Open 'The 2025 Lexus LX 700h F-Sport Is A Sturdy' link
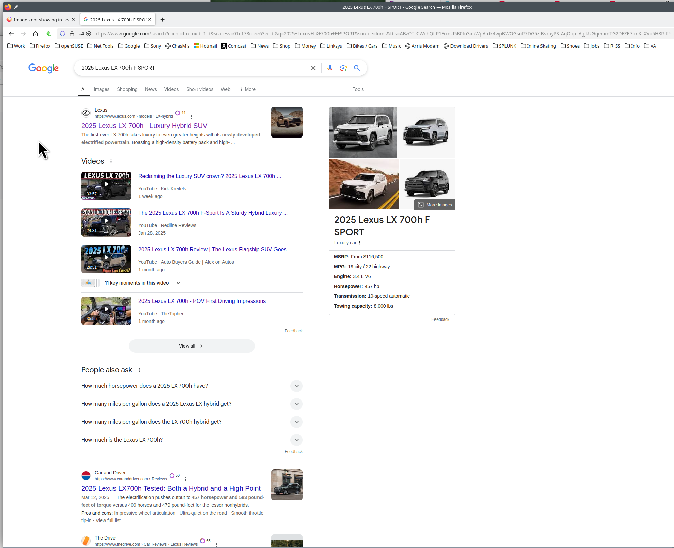The height and width of the screenshot is (548, 674). (x=213, y=213)
